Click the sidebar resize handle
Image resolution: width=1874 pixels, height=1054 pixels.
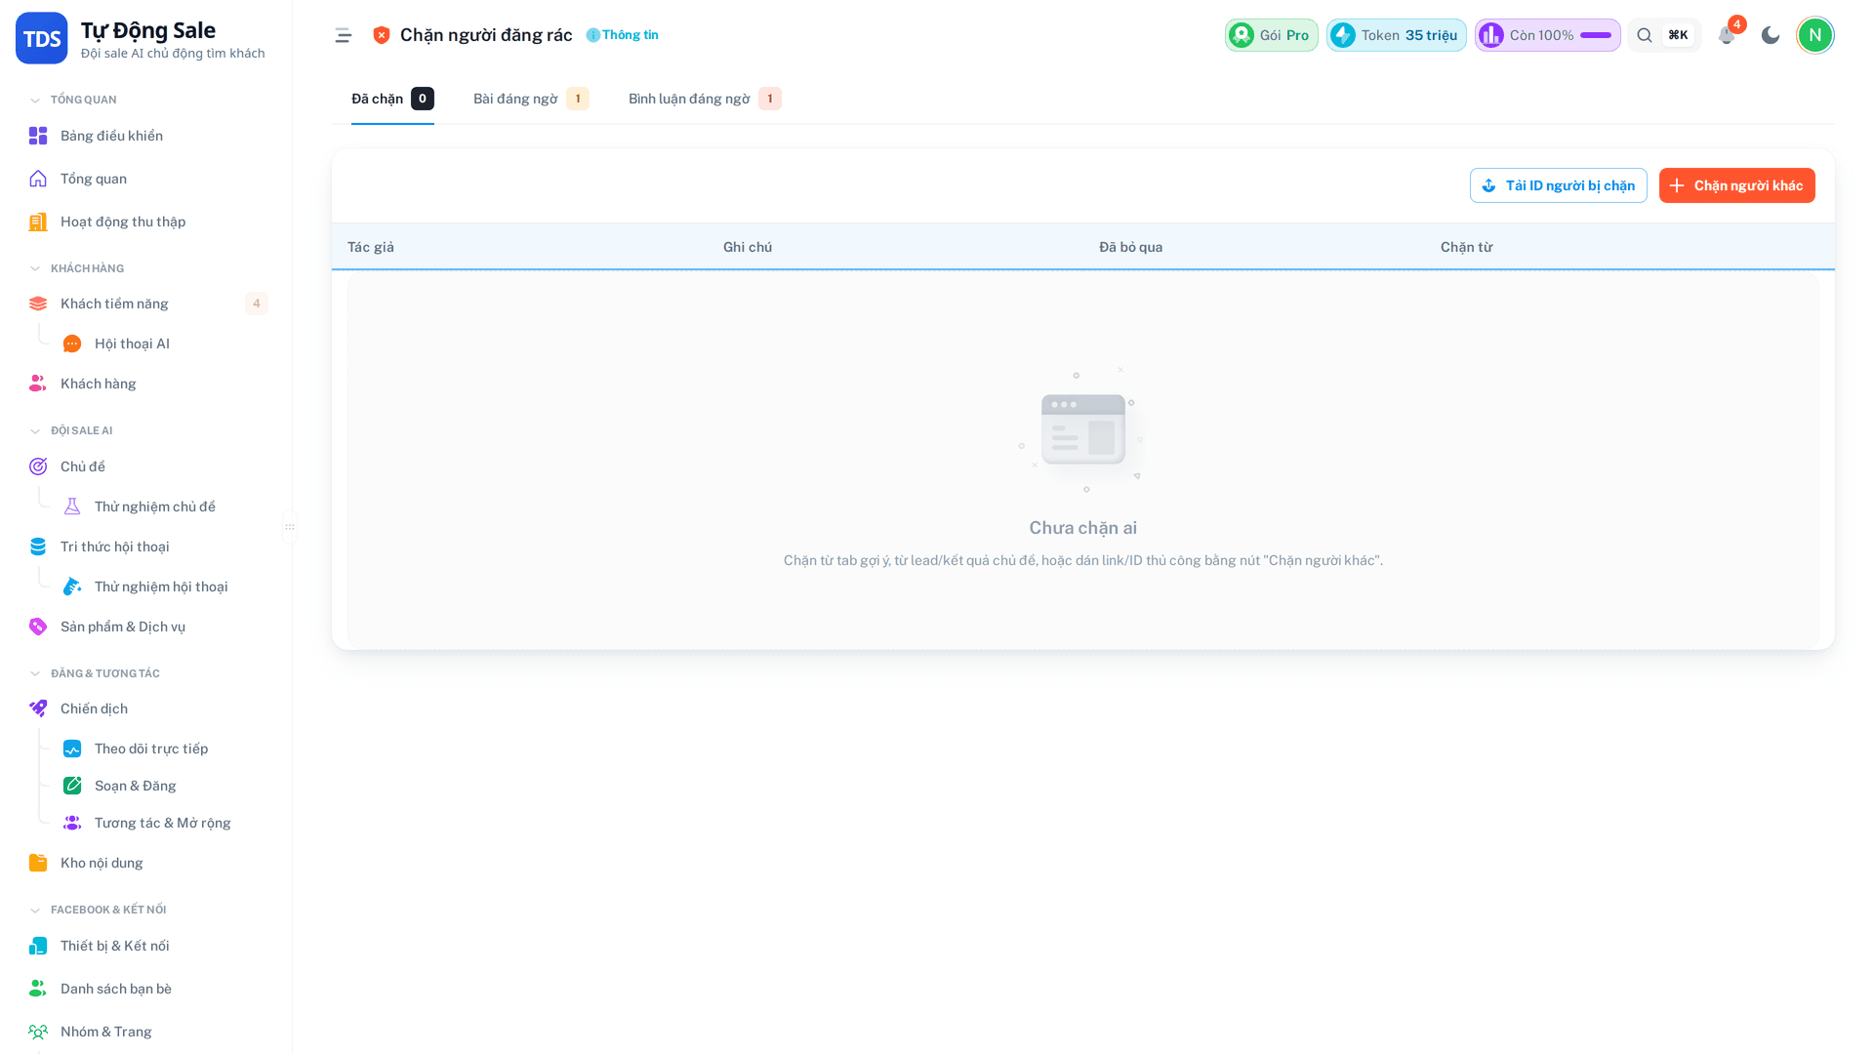[290, 527]
